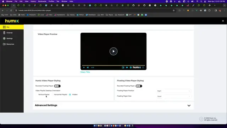The image size is (227, 128).
Task: Click the flag icon in the player controls
Action: point(127,68)
